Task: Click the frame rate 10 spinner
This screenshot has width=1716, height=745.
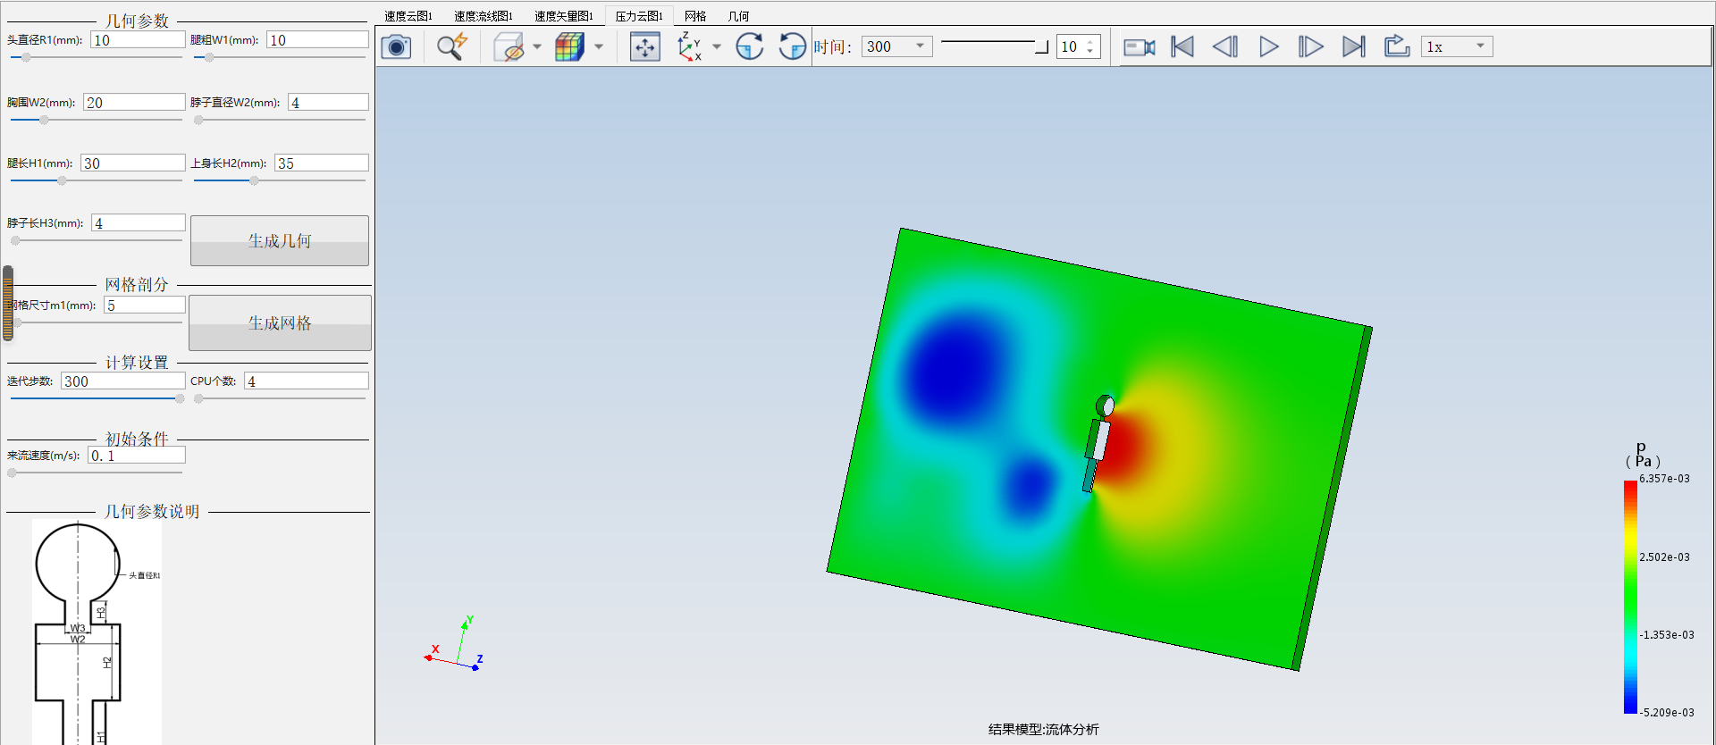Action: tap(1078, 46)
